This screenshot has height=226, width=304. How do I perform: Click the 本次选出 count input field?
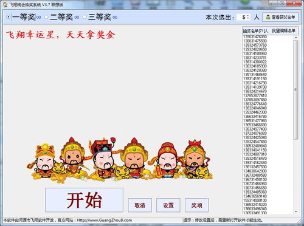click(x=243, y=17)
